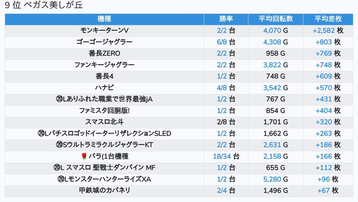358x202 pixels.
Task: Click the ⑳ badge before Lパチスロゴッドイーター
Action: (x=41, y=134)
